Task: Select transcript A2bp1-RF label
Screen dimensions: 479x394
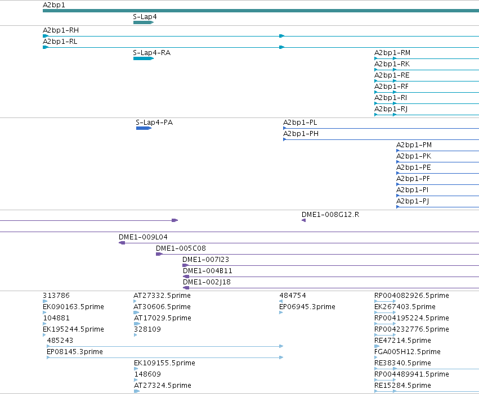Action: point(391,87)
